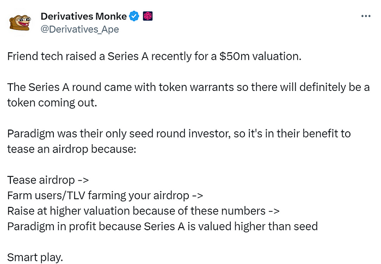
Task: Click the "$50m valuation" text
Action: point(273,57)
